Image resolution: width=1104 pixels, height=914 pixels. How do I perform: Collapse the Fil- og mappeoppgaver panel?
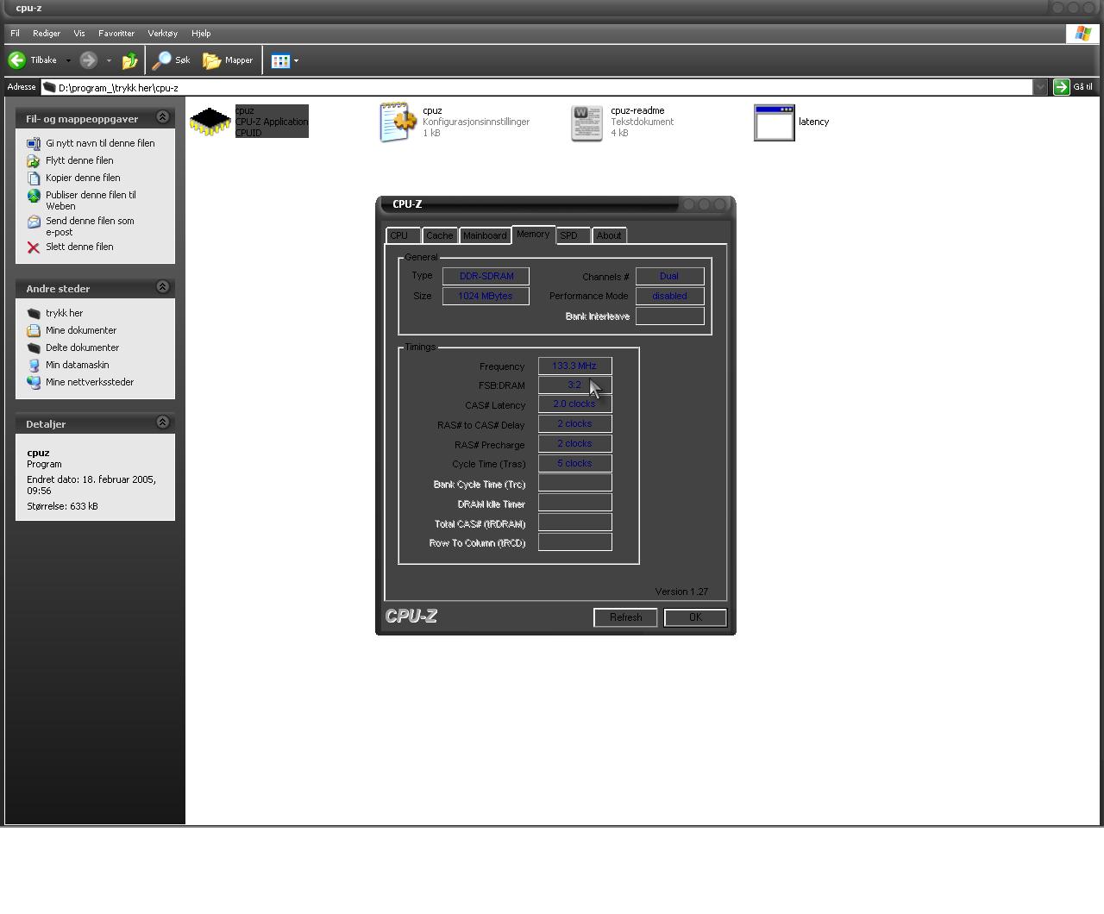click(x=162, y=117)
